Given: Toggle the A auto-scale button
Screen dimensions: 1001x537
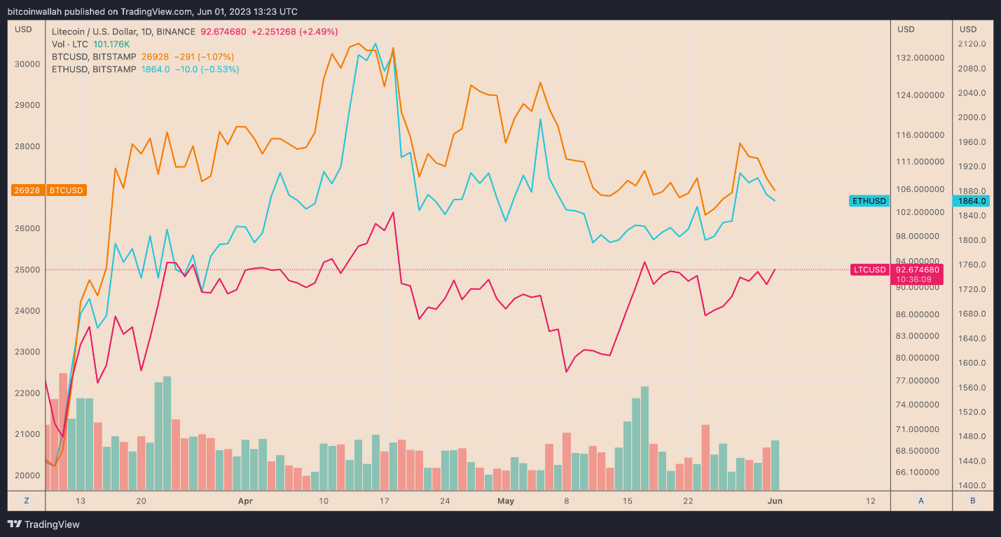Looking at the screenshot, I should click(920, 501).
